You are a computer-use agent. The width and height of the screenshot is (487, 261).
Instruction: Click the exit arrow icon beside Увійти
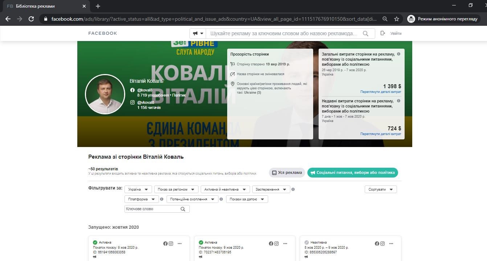click(383, 33)
